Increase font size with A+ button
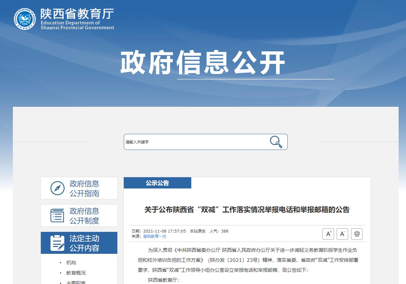 tap(328, 234)
